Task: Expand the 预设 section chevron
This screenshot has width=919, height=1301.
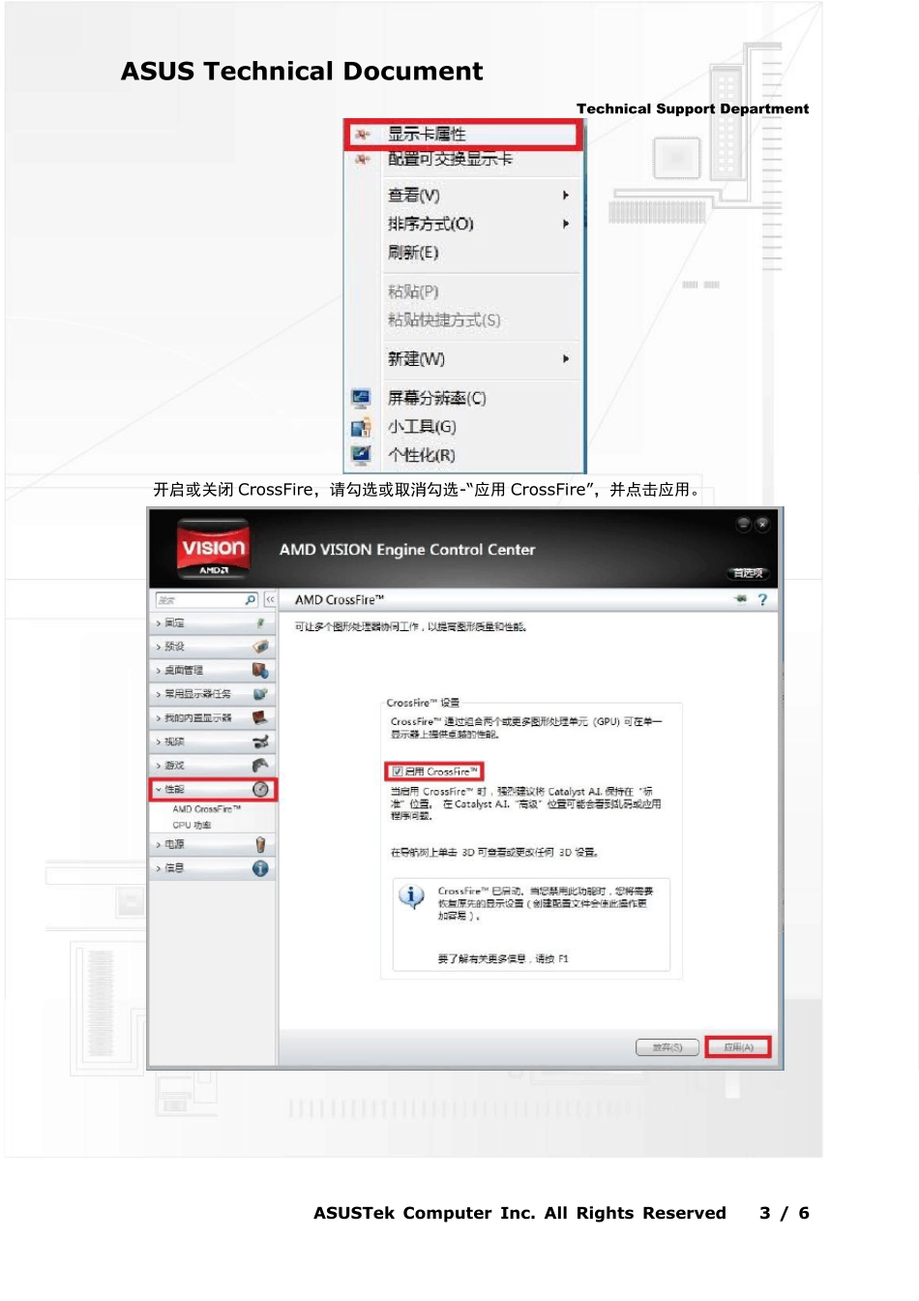Action: tap(159, 647)
